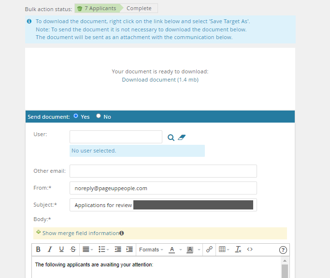Click the Bold formatting icon
The width and height of the screenshot is (330, 278).
(38, 250)
